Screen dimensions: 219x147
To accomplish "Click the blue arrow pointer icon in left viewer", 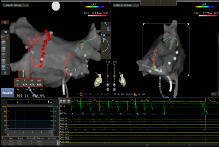I will (106, 24).
